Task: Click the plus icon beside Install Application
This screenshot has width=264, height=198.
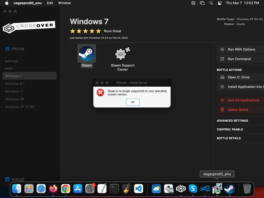Action: click(222, 87)
